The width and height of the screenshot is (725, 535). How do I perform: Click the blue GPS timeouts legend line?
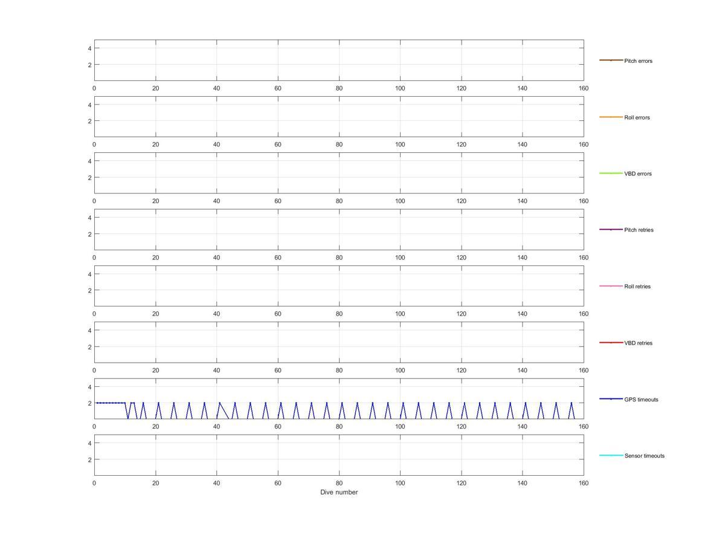pos(611,399)
